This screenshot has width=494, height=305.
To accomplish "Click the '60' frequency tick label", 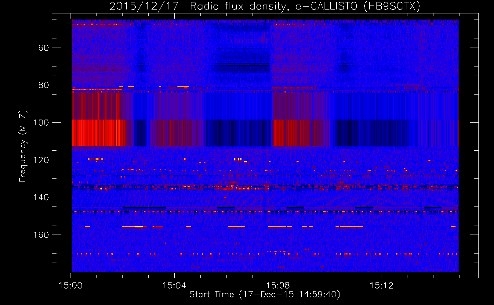I will tap(44, 48).
